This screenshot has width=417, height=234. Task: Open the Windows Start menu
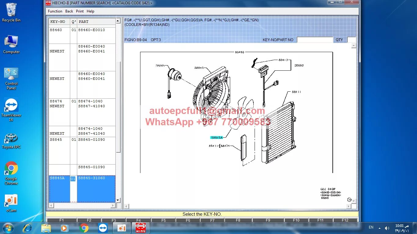tap(8, 228)
